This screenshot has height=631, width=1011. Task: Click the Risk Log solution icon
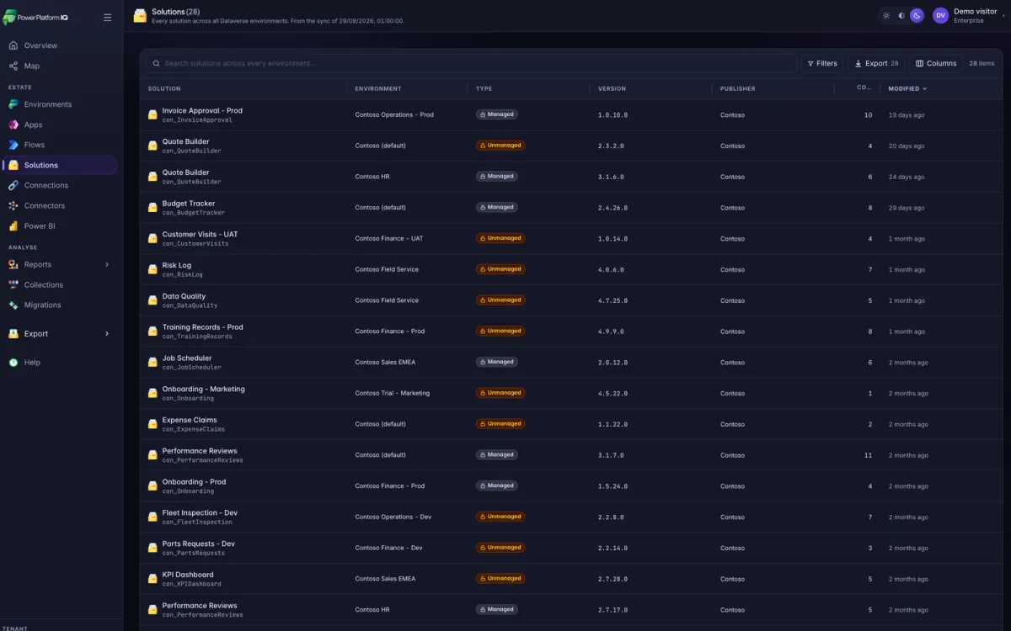[x=152, y=270]
